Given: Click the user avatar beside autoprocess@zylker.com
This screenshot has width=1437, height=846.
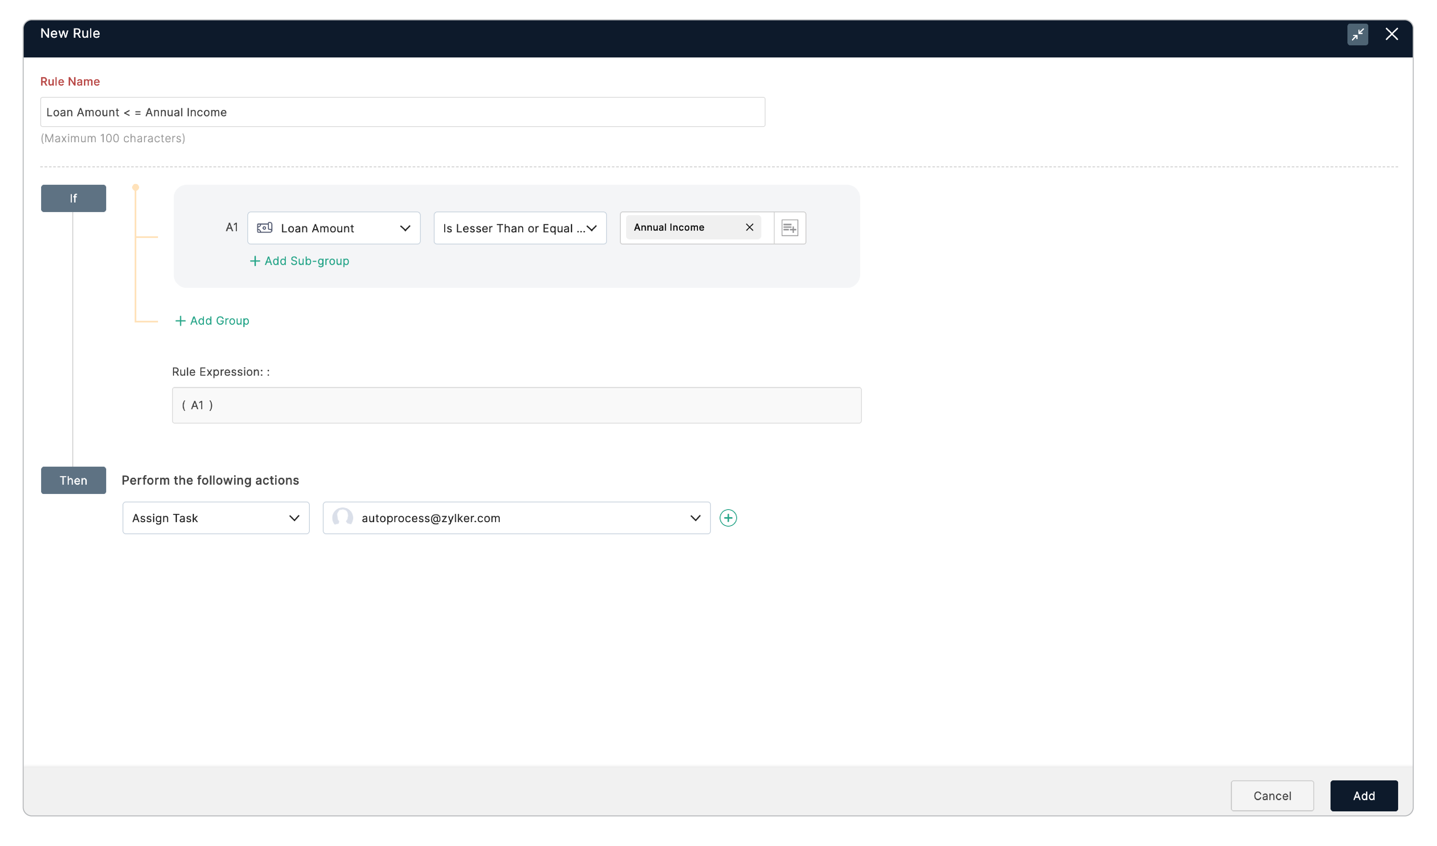Looking at the screenshot, I should (342, 518).
